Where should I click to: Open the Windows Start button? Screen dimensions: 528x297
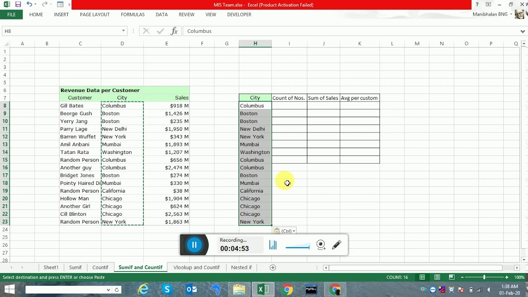9,290
